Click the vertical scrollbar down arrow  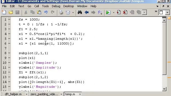point(164,89)
